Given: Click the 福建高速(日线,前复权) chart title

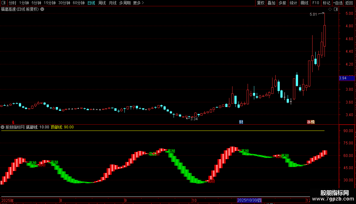Looking at the screenshot, I should pyautogui.click(x=20, y=9).
